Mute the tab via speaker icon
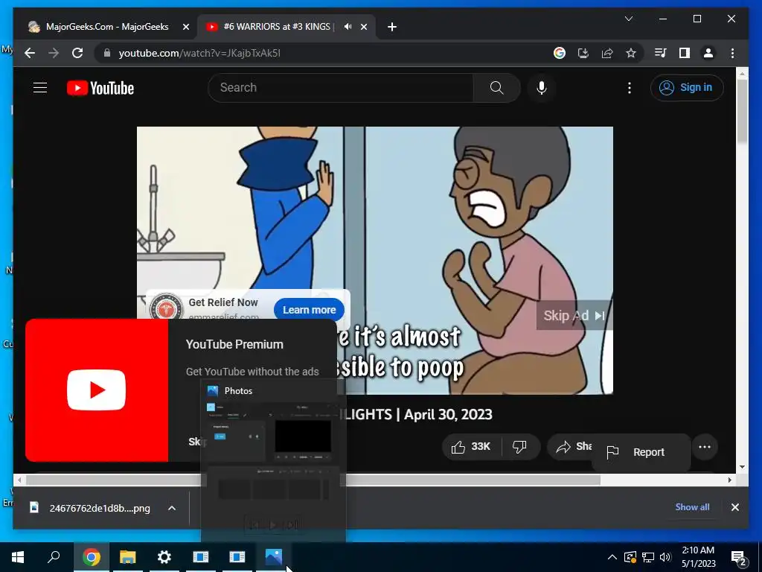This screenshot has height=572, width=762. (x=348, y=27)
